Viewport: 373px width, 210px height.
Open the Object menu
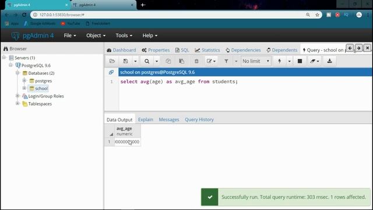(96, 36)
